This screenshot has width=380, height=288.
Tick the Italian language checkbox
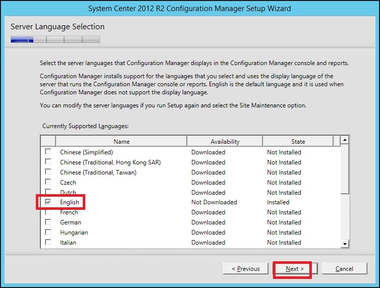coord(48,242)
